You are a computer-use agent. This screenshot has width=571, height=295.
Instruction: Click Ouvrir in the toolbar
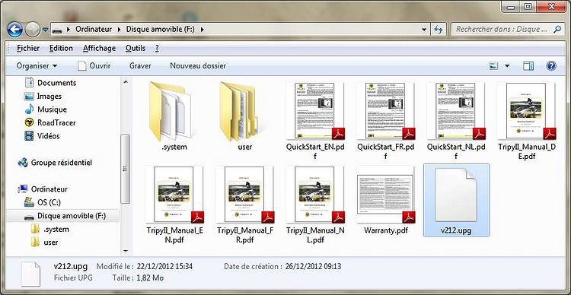[94, 66]
